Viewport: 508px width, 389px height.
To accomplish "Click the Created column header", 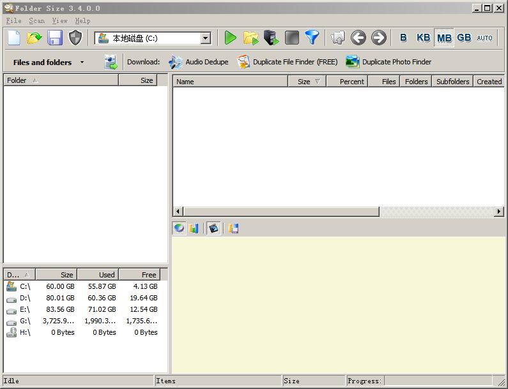I will pos(489,82).
